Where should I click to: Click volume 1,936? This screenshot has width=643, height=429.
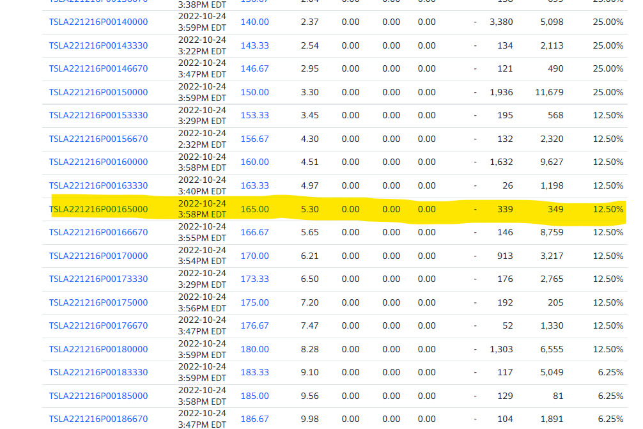pyautogui.click(x=501, y=92)
